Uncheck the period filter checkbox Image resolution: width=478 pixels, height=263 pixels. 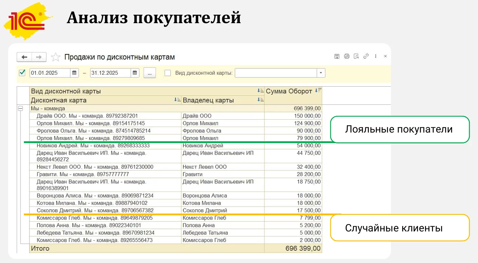22,73
